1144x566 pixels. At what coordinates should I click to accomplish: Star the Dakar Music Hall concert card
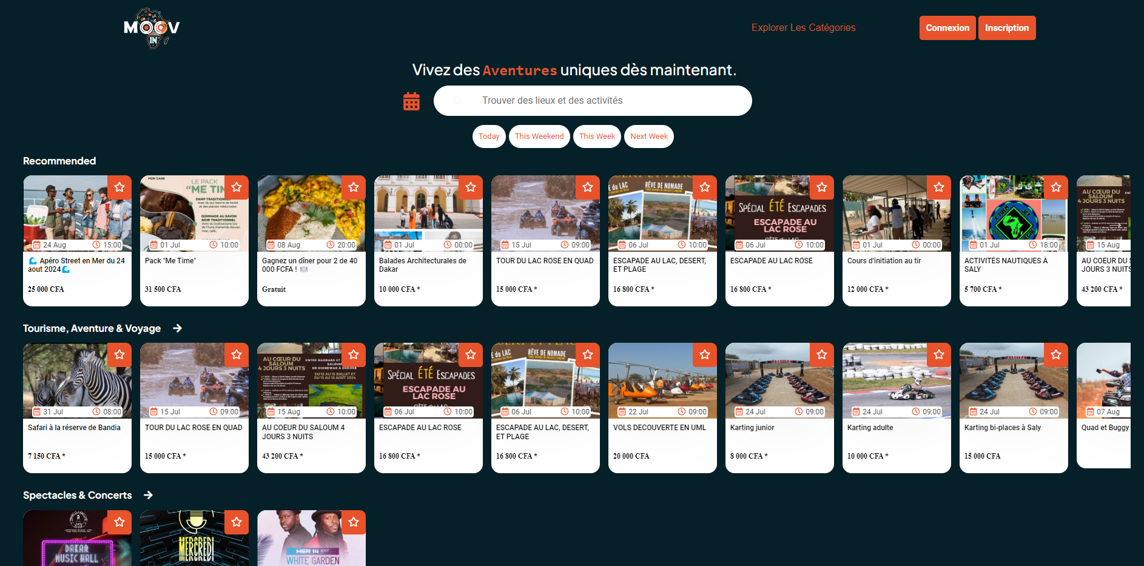119,522
